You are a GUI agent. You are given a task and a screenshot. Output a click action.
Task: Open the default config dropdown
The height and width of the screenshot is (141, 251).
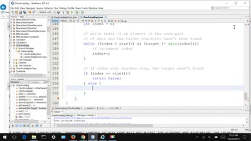click(47, 12)
